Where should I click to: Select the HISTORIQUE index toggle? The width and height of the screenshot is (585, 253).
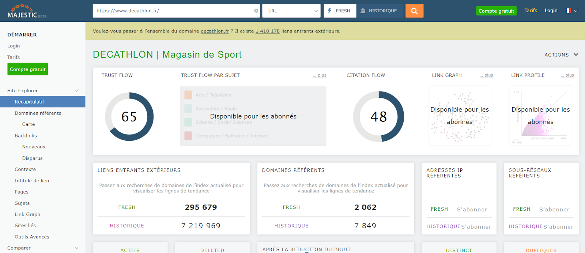[380, 11]
